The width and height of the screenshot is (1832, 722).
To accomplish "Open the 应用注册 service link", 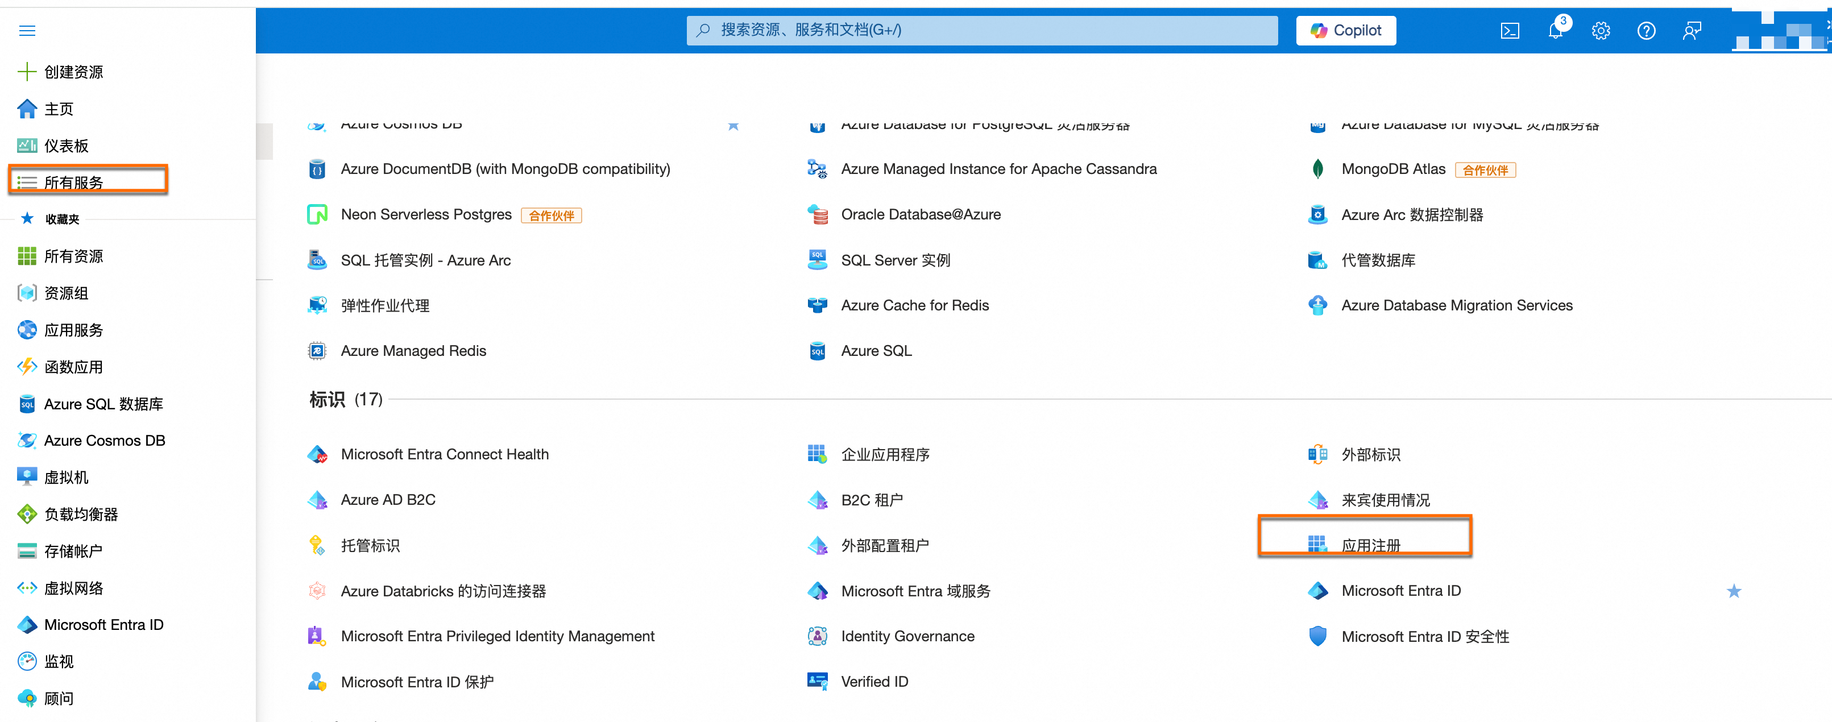I will tap(1370, 545).
